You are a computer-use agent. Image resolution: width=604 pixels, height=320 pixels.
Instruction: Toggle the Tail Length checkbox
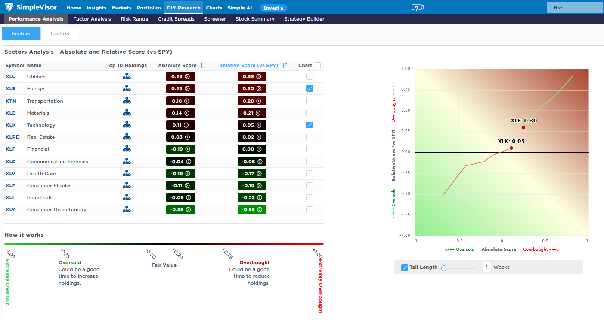(x=404, y=267)
